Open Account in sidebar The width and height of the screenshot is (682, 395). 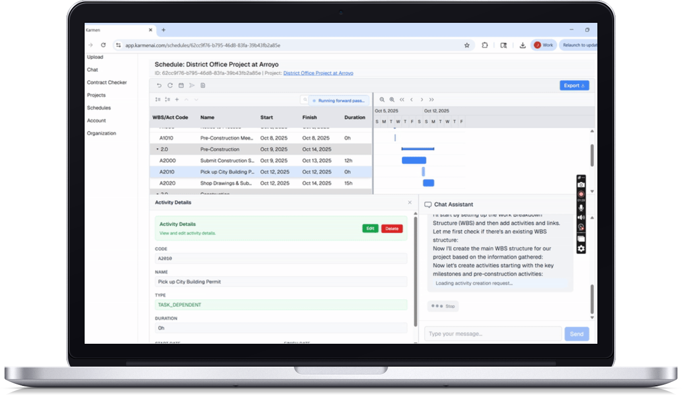[x=96, y=121]
